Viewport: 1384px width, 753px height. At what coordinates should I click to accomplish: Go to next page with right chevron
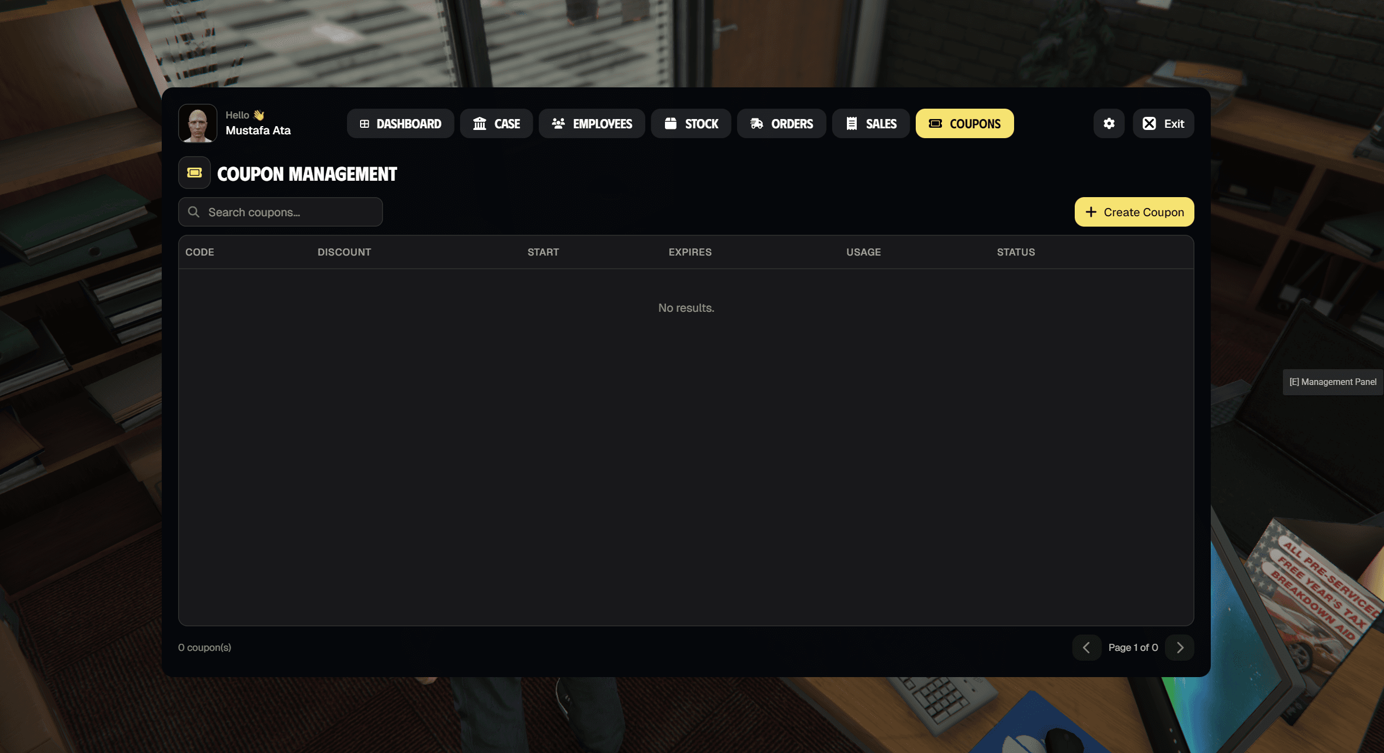[1180, 648]
